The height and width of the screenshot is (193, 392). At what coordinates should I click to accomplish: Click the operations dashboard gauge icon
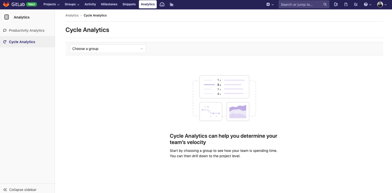click(x=162, y=4)
